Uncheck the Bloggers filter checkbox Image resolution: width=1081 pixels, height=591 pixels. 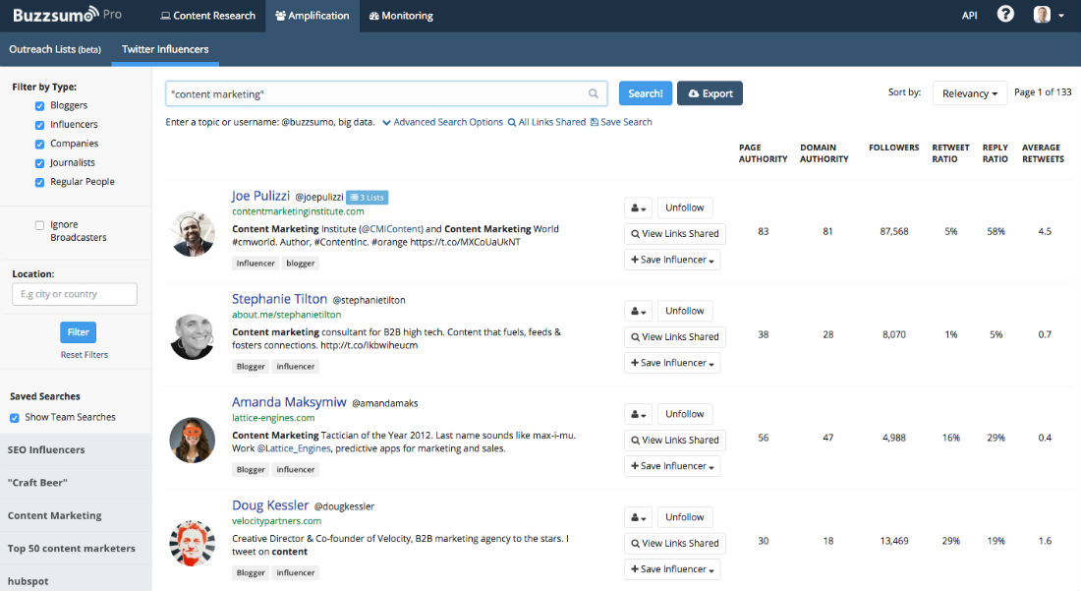tap(39, 106)
